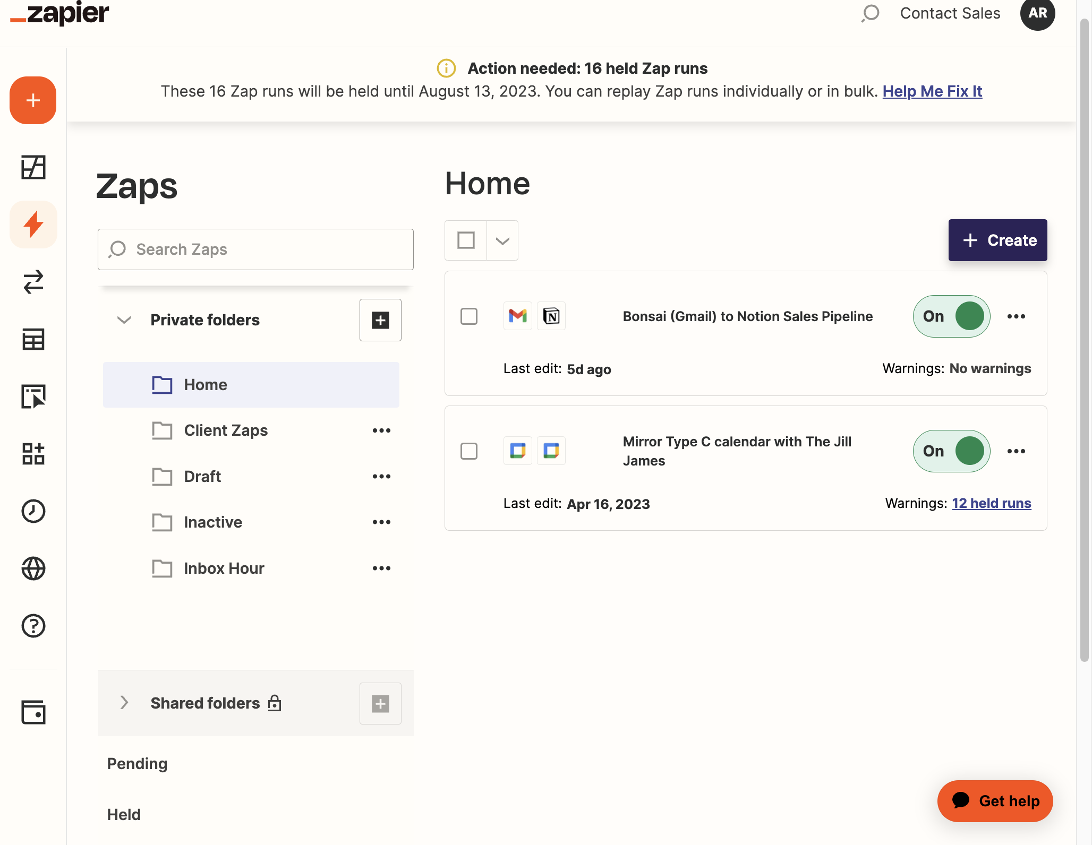Open the 12 held runs warning link
The height and width of the screenshot is (845, 1092).
[x=991, y=503]
